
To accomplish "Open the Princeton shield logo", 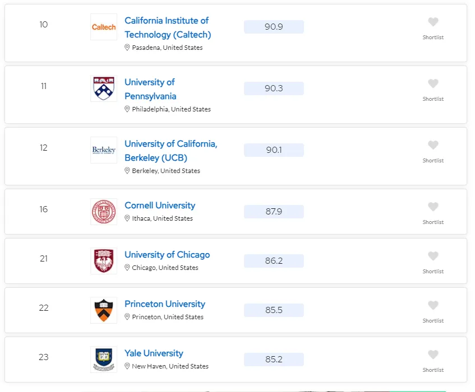I will [x=104, y=310].
